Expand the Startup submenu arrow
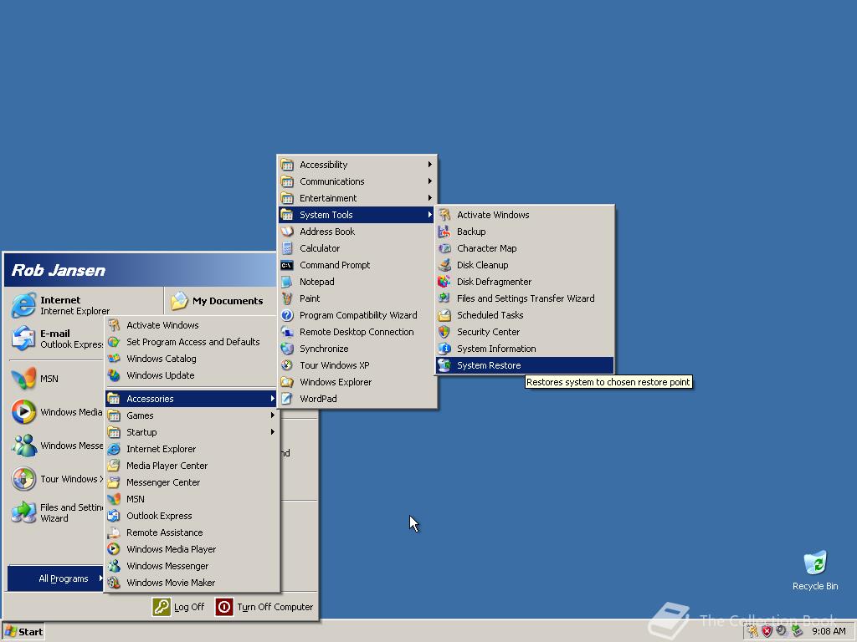Viewport: 857px width, 642px height. [272, 432]
